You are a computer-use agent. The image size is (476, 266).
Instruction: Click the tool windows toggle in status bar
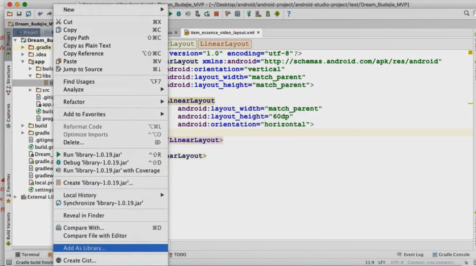click(9, 262)
